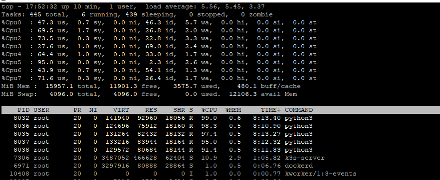The width and height of the screenshot is (440, 180).
Task: Click the 69.0 id value of Cpu3
Action: coord(153,46)
